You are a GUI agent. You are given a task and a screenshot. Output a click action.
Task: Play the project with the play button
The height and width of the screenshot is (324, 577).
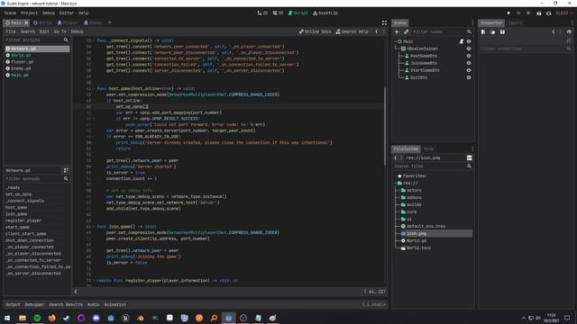coord(508,13)
